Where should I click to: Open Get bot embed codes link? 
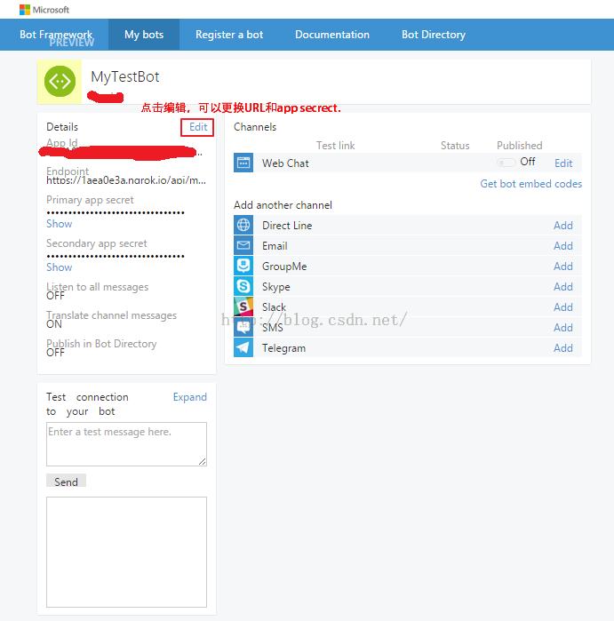coord(530,184)
